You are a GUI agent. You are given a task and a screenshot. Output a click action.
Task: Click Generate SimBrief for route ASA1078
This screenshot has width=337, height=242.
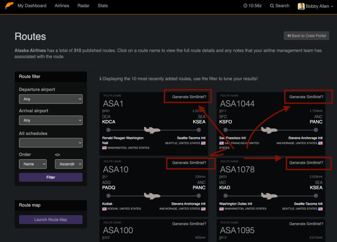(x=306, y=163)
